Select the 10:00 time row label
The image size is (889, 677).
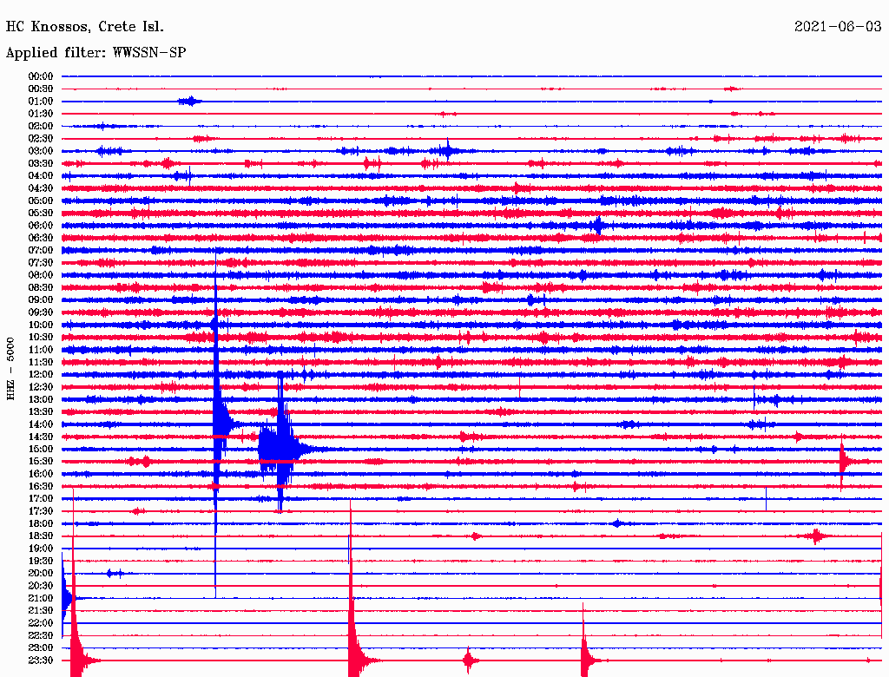41,325
